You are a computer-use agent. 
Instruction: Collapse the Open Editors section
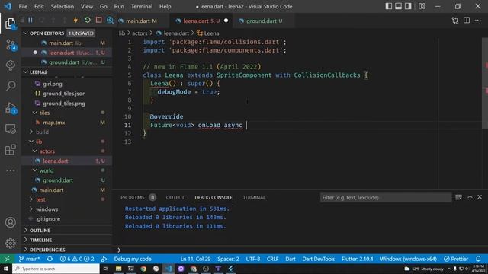click(26, 33)
